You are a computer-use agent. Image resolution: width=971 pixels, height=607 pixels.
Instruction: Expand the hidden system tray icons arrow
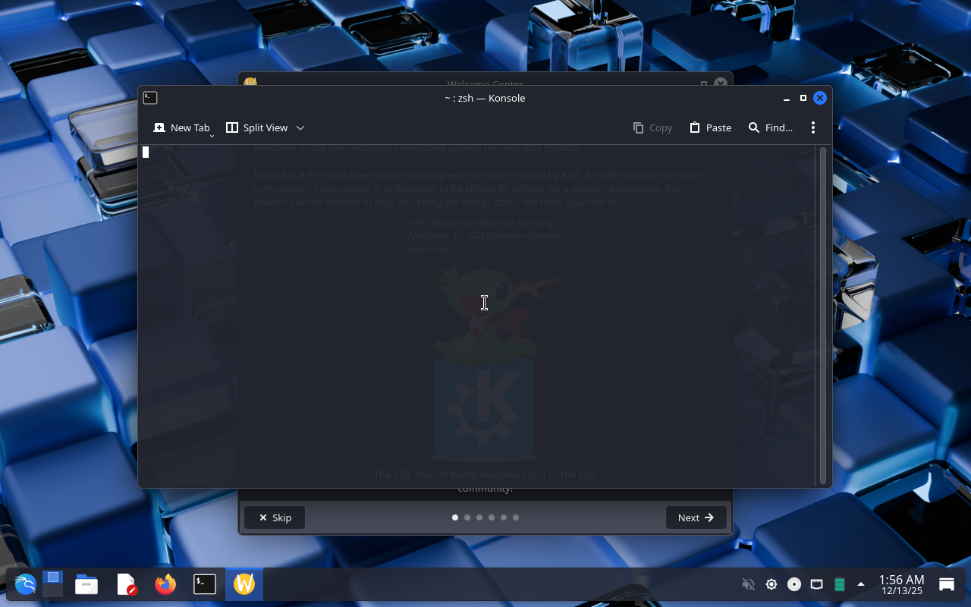tap(861, 584)
